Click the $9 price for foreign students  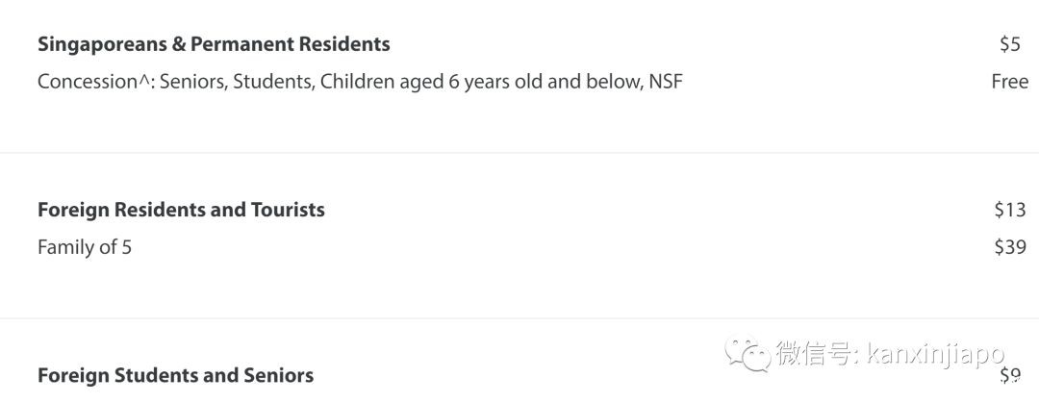pyautogui.click(x=1010, y=375)
